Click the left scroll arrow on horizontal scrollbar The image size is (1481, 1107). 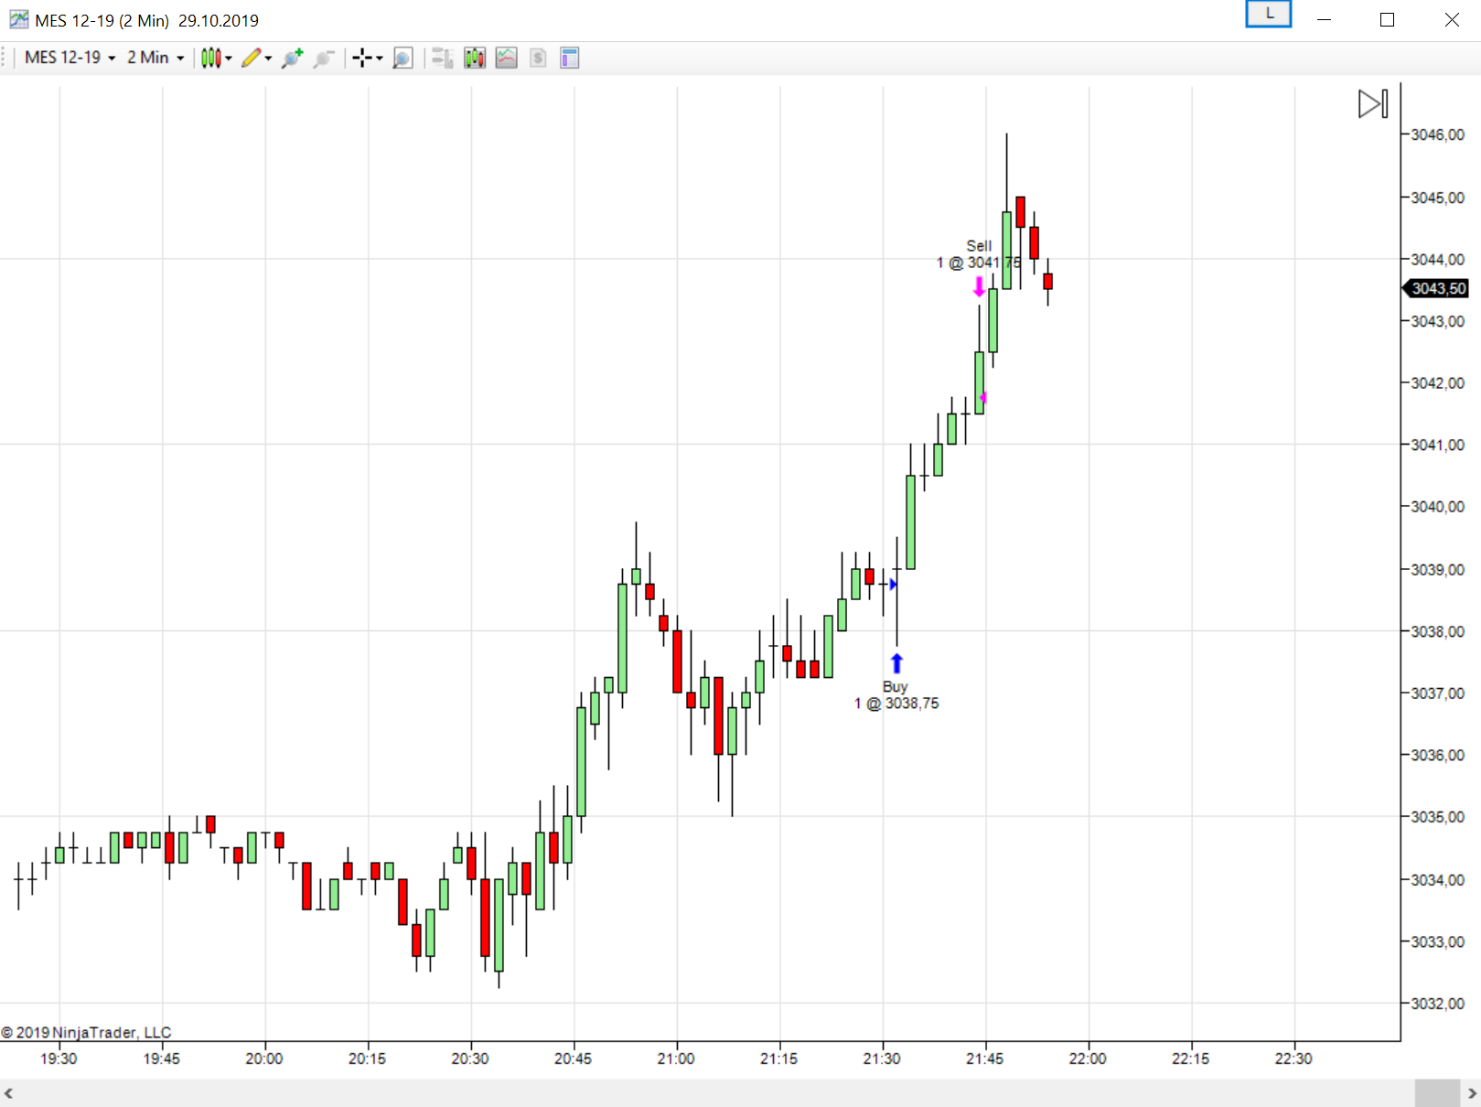click(x=8, y=1093)
